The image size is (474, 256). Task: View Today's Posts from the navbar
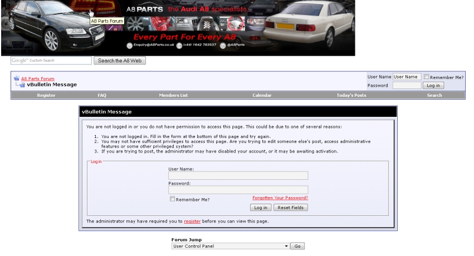click(x=351, y=95)
